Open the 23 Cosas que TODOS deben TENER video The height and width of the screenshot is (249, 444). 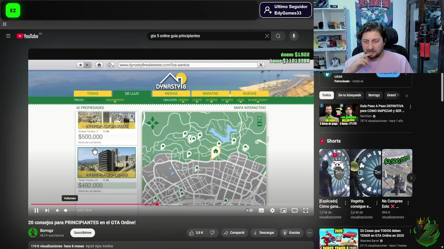339,238
